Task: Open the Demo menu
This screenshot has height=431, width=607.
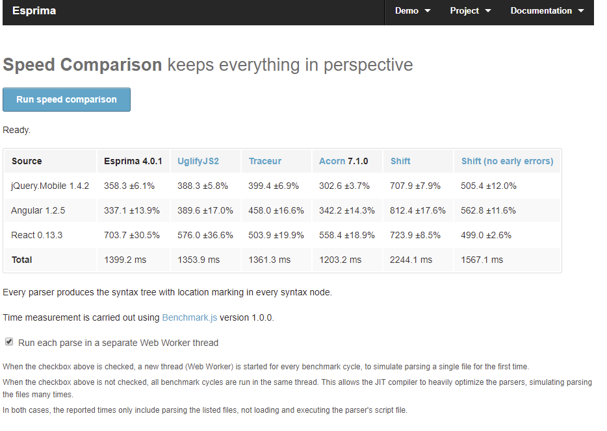Action: pyautogui.click(x=413, y=11)
